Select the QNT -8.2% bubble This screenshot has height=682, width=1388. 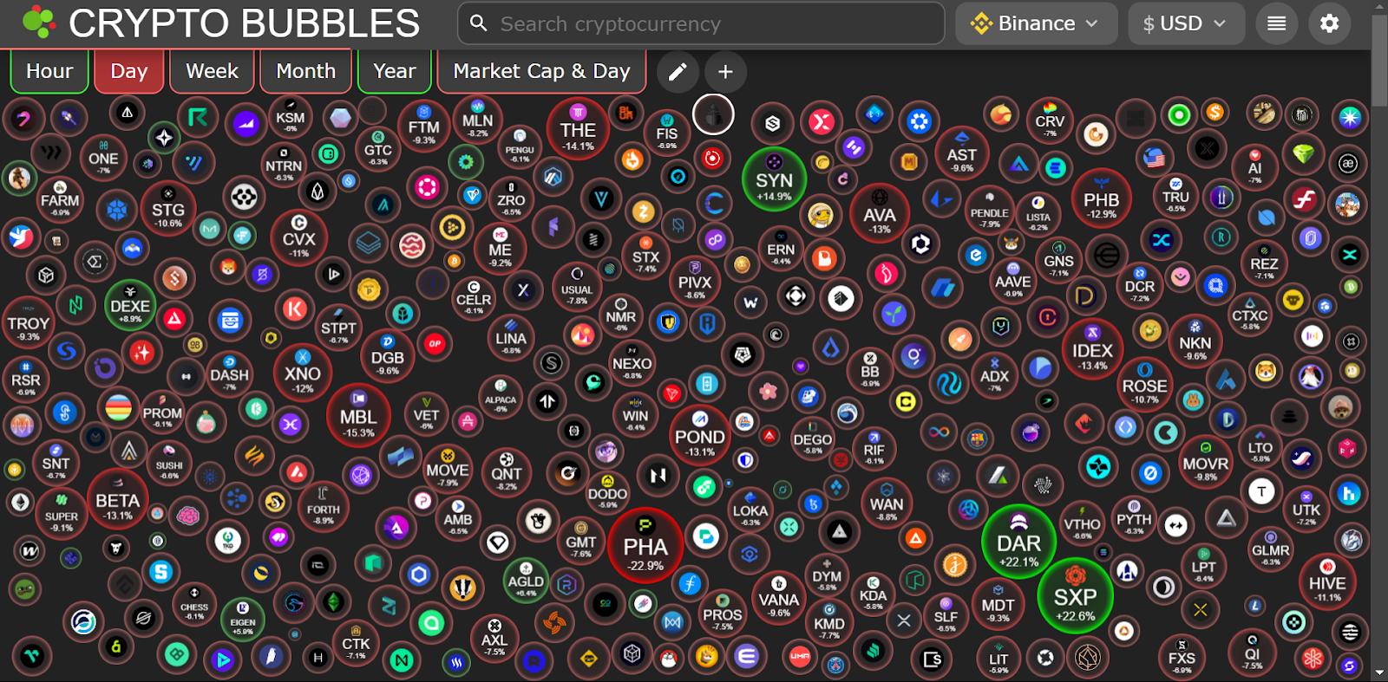tap(507, 471)
